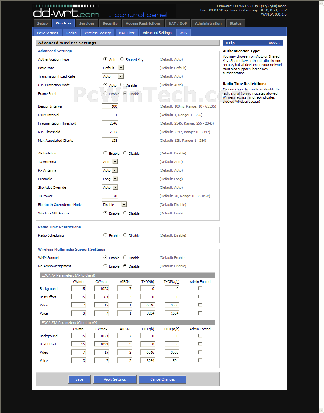Click the Beacon Interval field
The width and height of the screenshot is (324, 413).
tap(110, 106)
